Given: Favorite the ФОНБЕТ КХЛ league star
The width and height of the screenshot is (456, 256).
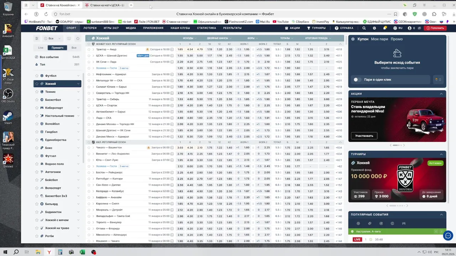Looking at the screenshot, I should 89,44.
